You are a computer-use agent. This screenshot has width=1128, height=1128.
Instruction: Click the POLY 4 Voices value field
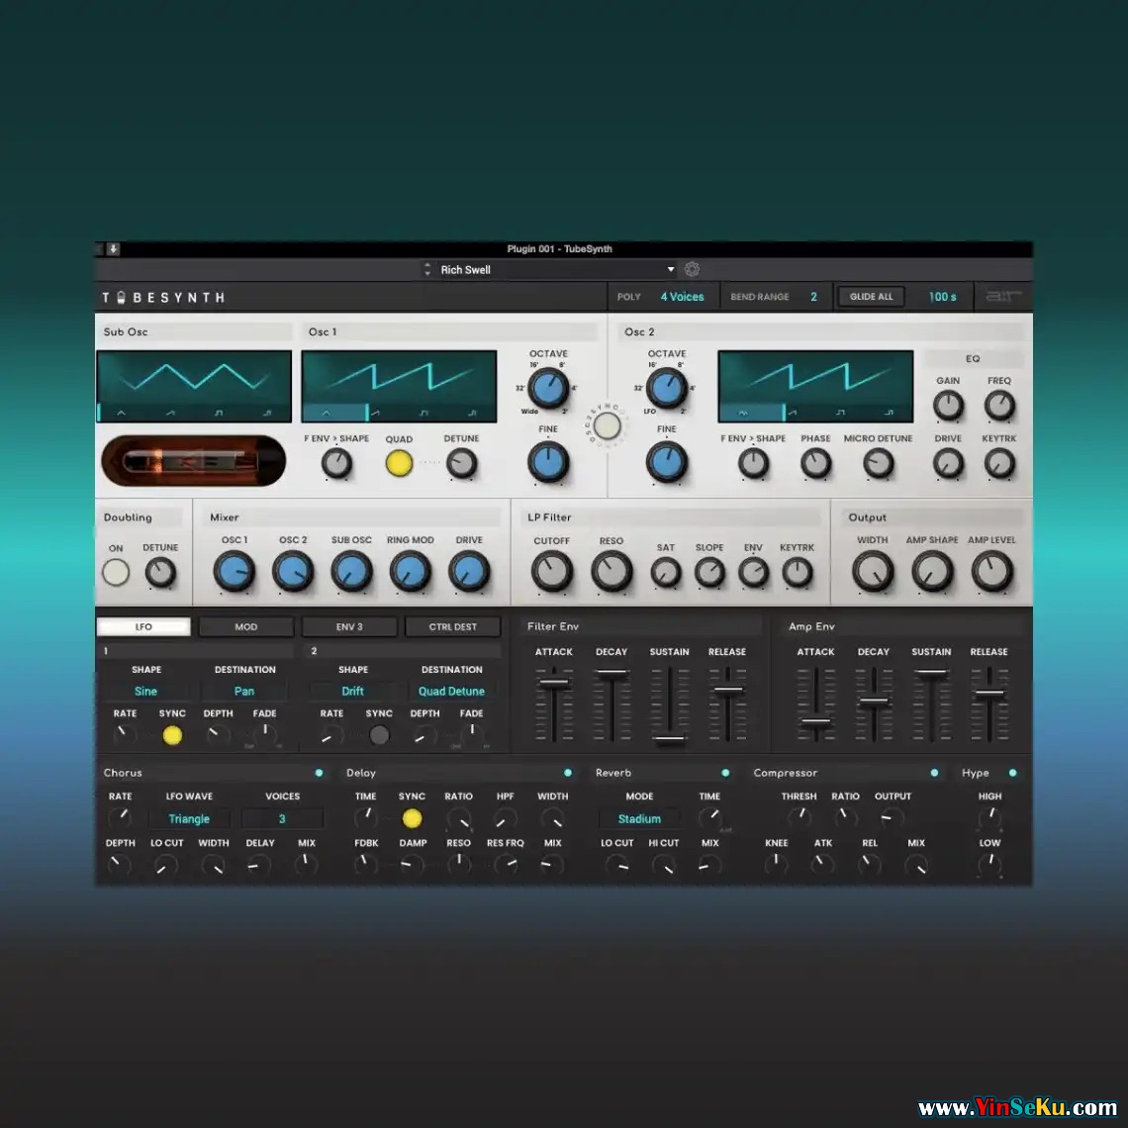pos(682,297)
